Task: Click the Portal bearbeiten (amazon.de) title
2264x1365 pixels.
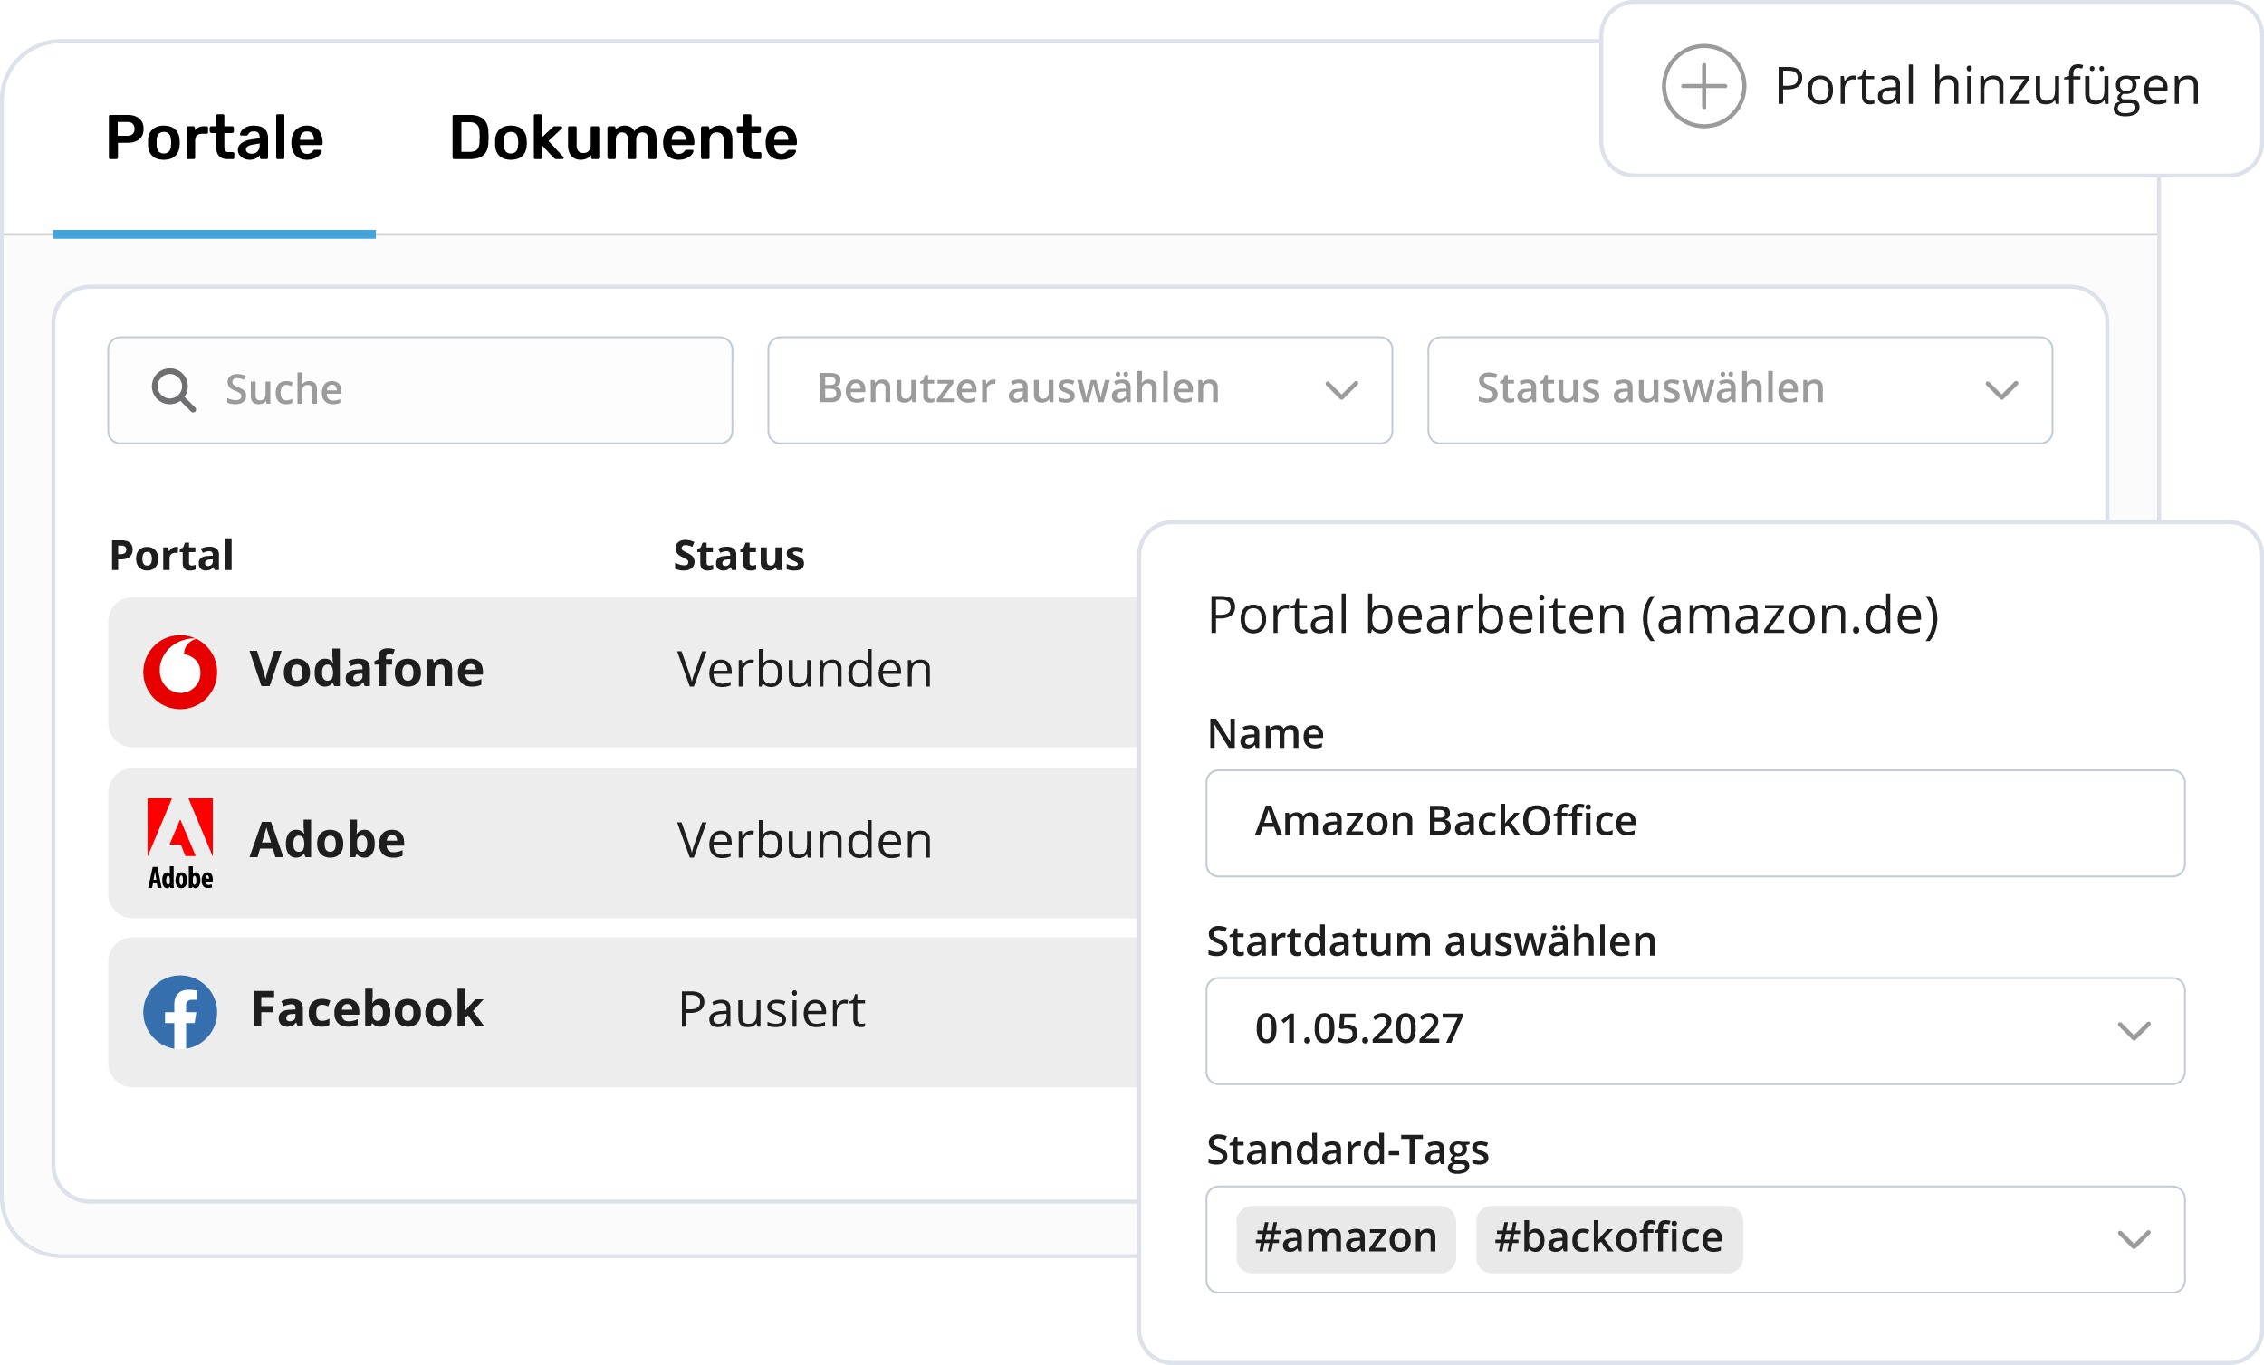Action: click(x=1573, y=616)
